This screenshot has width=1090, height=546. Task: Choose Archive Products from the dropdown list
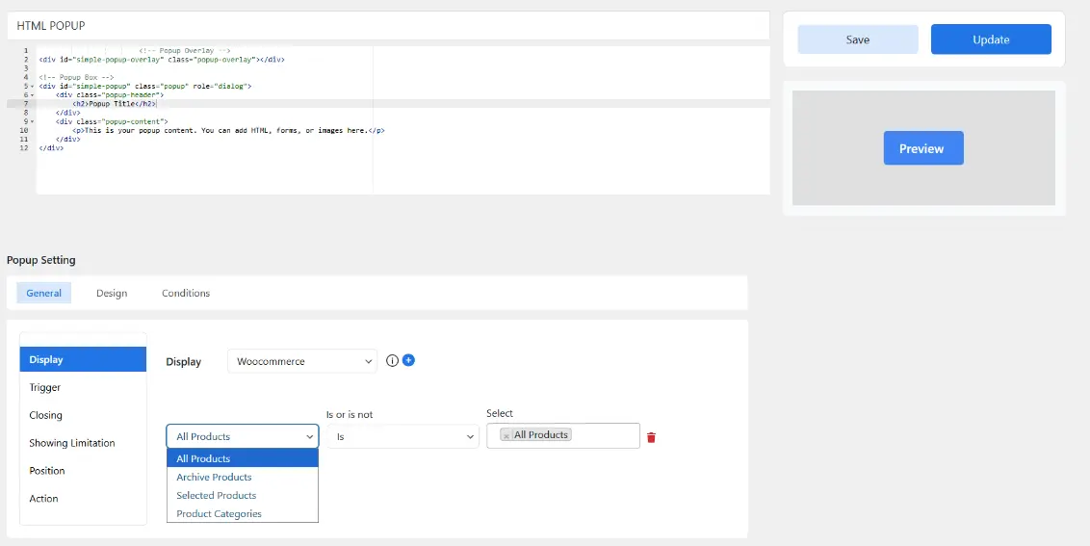point(214,477)
